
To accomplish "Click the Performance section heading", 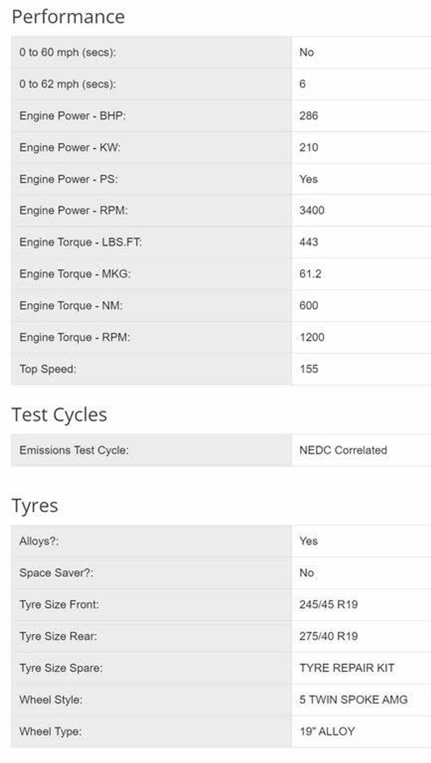I will (68, 17).
